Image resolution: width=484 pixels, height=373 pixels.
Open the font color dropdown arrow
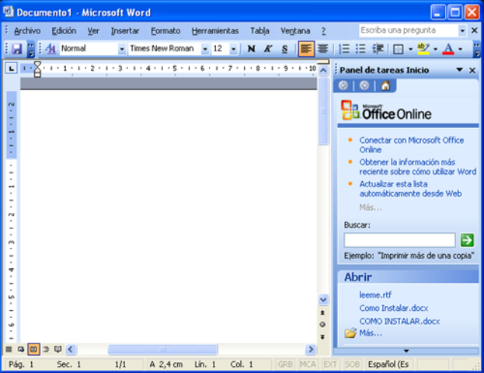click(x=460, y=49)
